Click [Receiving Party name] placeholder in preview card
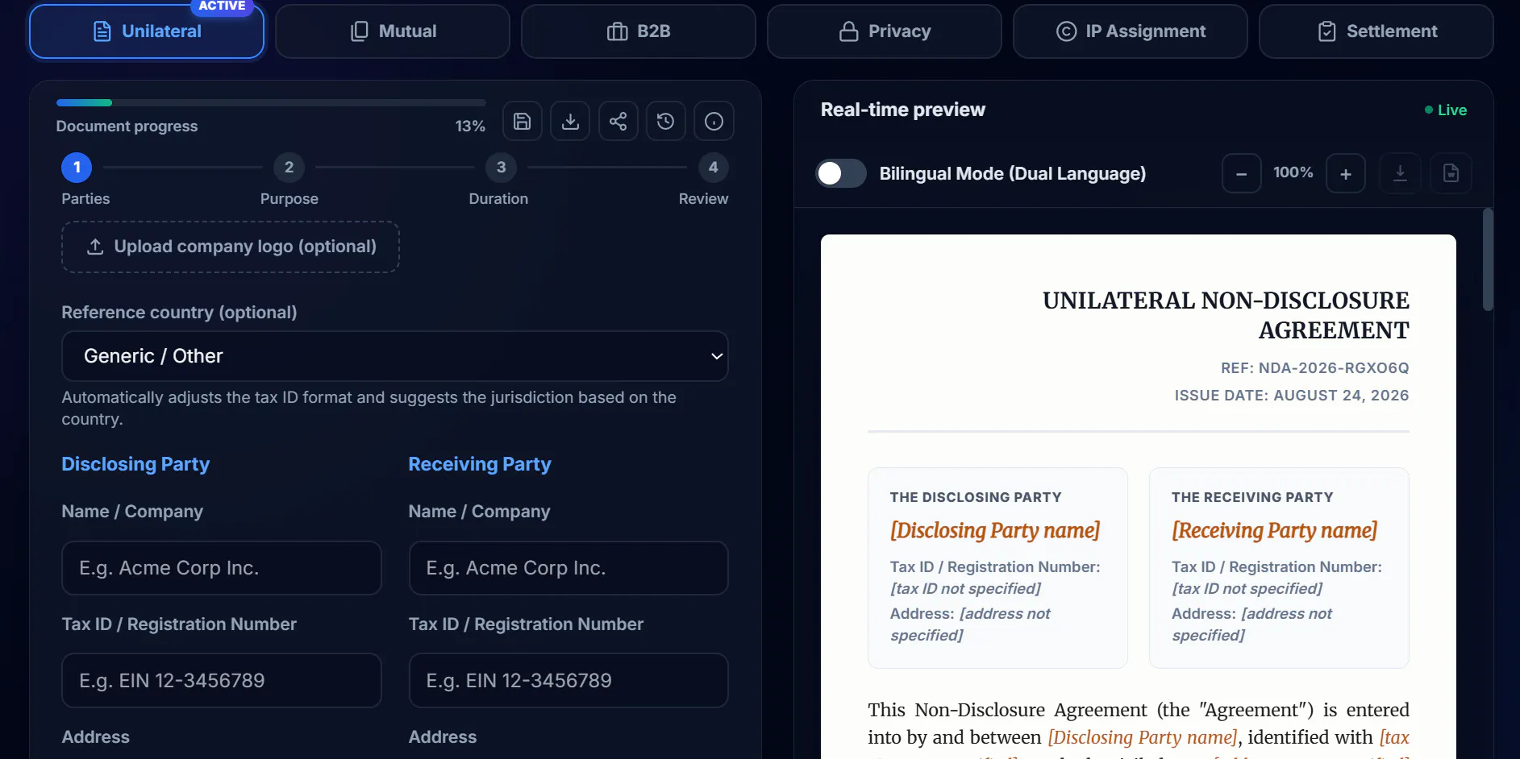The width and height of the screenshot is (1520, 759). 1274,530
